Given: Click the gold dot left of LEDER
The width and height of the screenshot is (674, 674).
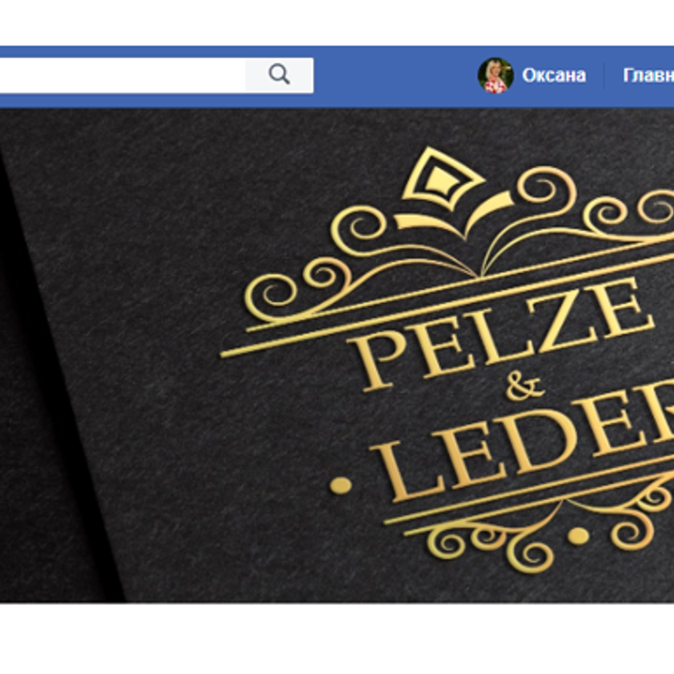Looking at the screenshot, I should coord(341,485).
